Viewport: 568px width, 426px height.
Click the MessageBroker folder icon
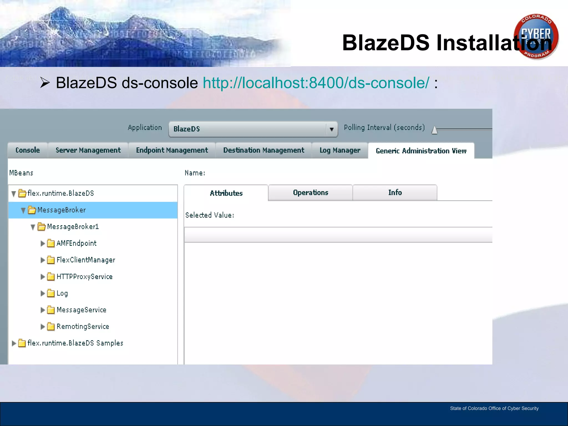click(x=32, y=210)
